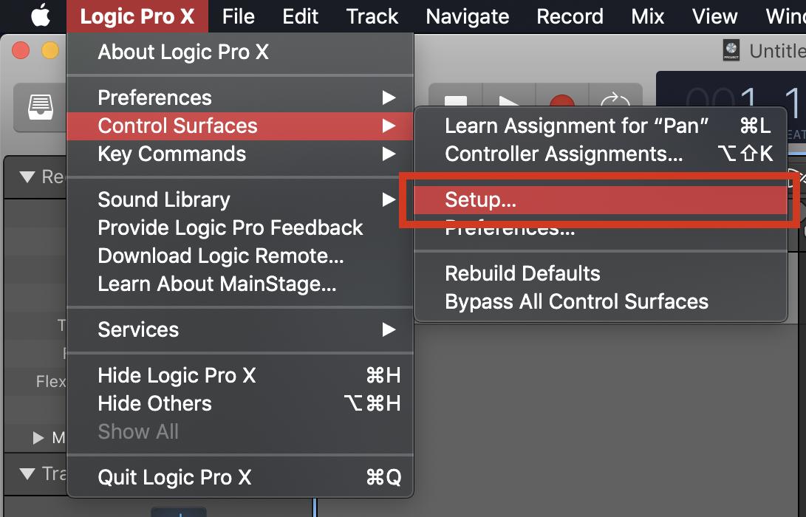The width and height of the screenshot is (806, 517).
Task: Open the Navigate menu
Action: [467, 16]
